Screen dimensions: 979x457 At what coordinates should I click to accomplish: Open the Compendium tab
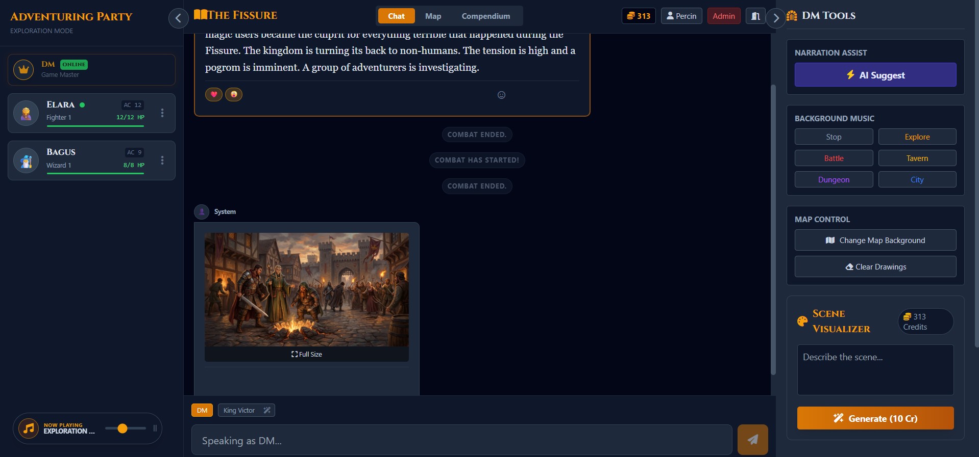485,16
